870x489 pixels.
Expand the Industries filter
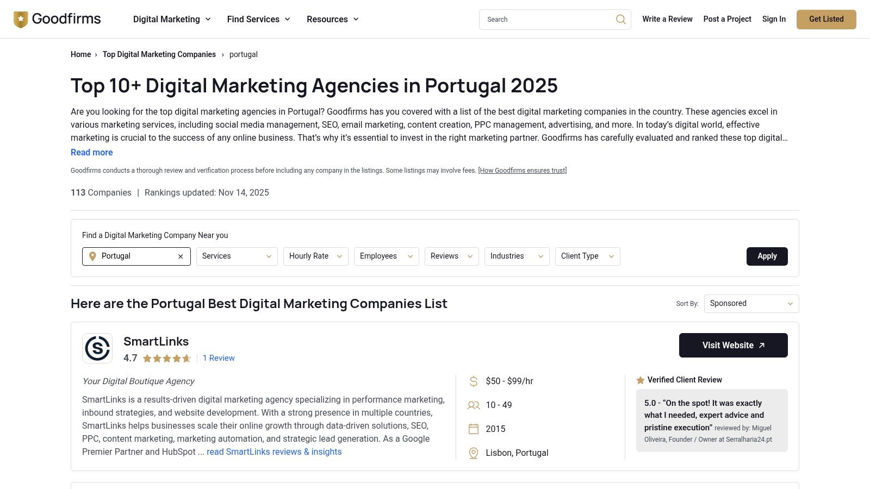click(x=516, y=256)
